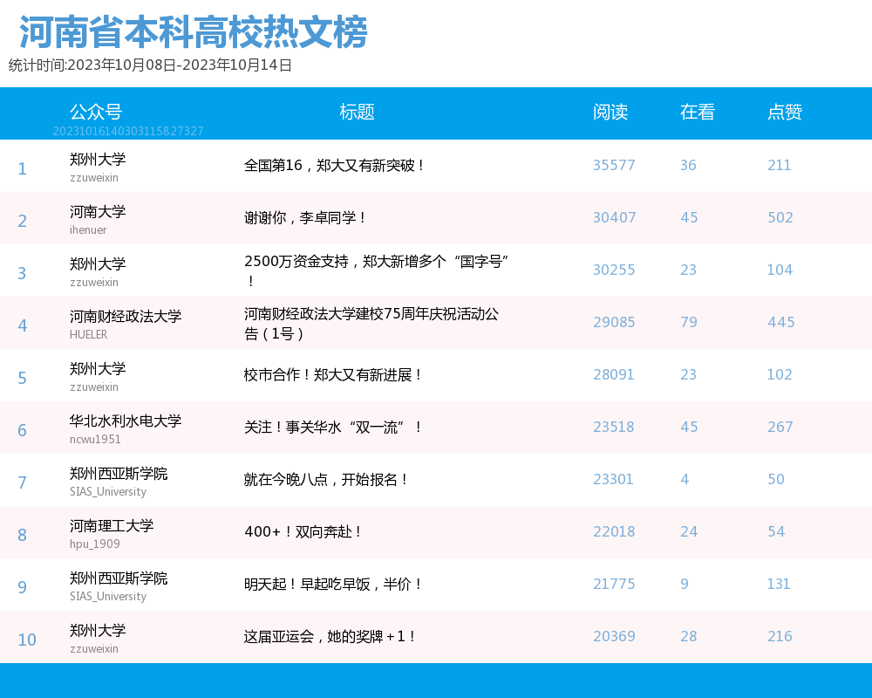Click 在看 value 28
Viewport: 872px width, 698px height.
[689, 636]
